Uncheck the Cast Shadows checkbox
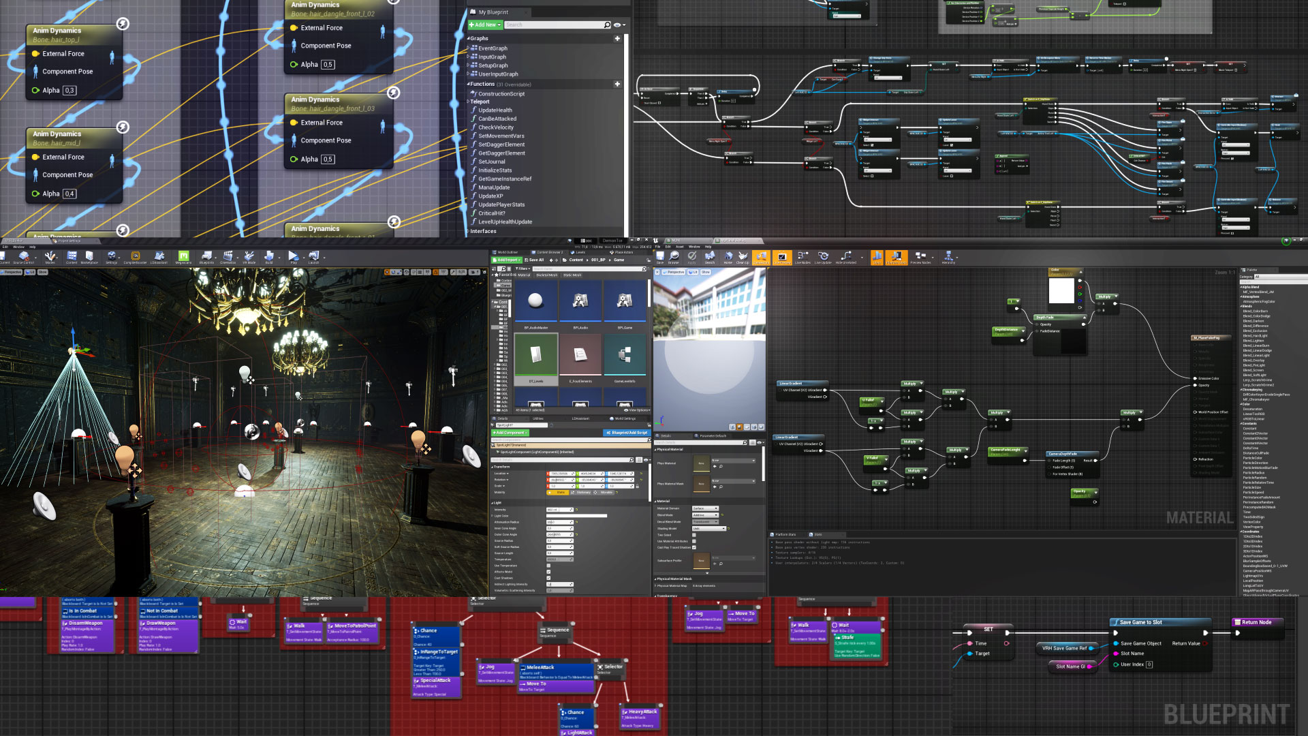 tap(548, 578)
